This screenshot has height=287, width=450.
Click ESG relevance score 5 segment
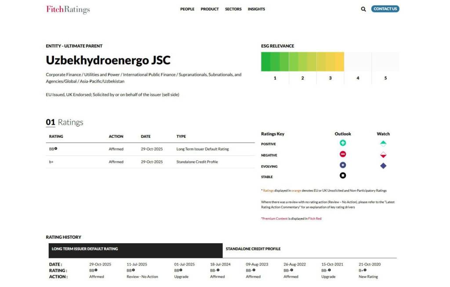click(x=385, y=61)
